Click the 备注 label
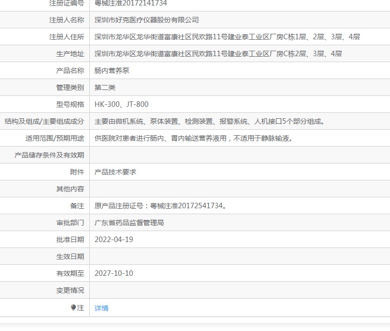Viewport: 390px width, 331px height. coord(77,206)
